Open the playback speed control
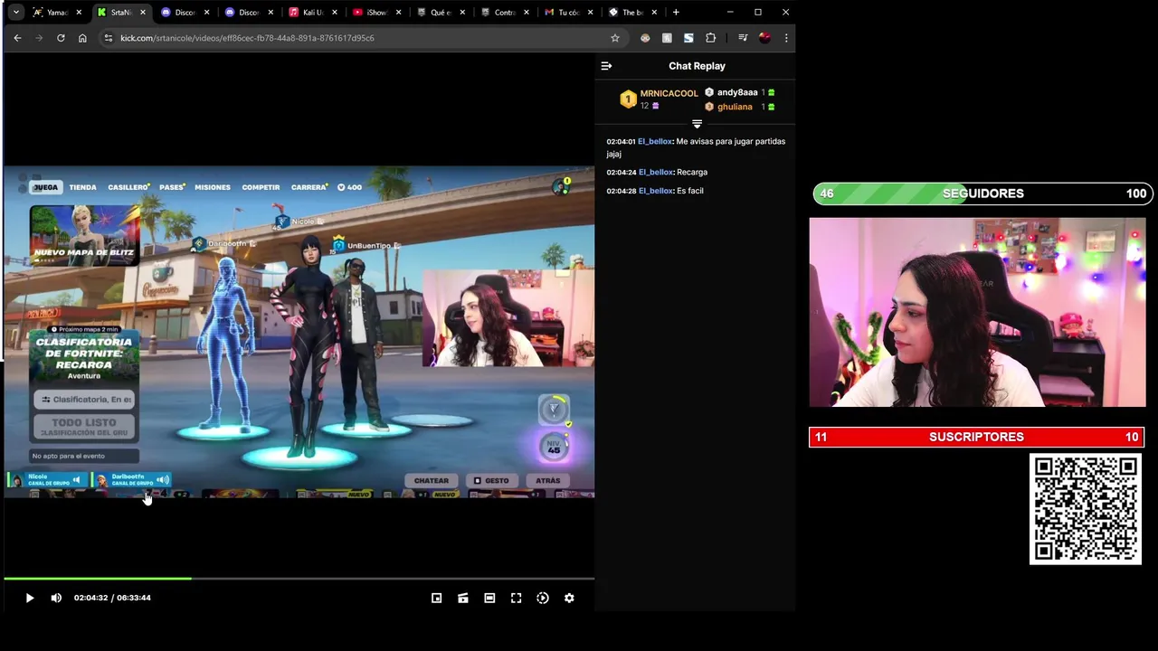 tap(543, 598)
